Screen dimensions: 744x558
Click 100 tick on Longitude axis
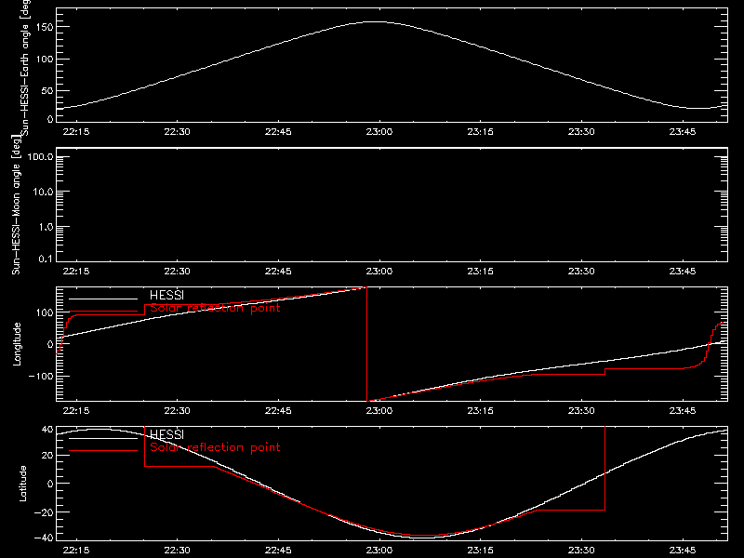tap(46, 312)
